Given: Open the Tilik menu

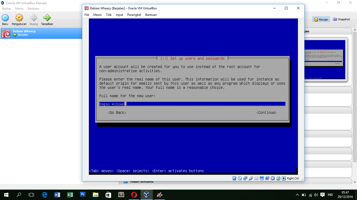Looking at the screenshot, I should pos(109,15).
